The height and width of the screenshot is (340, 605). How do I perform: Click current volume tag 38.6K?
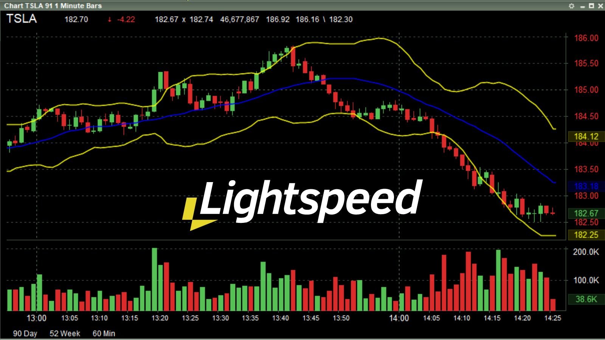click(586, 299)
